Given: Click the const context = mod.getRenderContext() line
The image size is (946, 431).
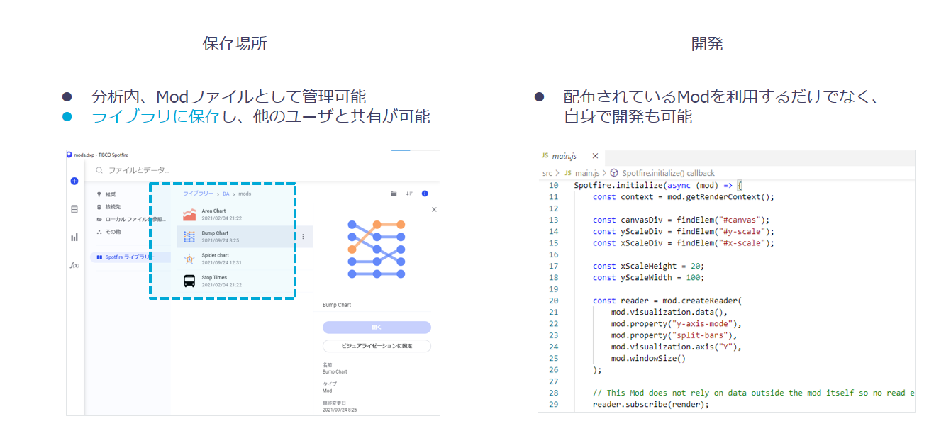Looking at the screenshot, I should [684, 197].
